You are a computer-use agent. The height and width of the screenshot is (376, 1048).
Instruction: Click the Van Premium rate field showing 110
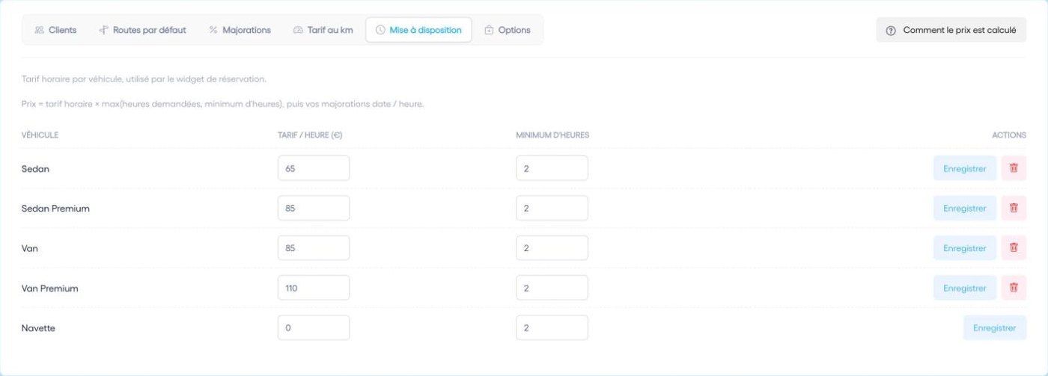click(x=314, y=288)
